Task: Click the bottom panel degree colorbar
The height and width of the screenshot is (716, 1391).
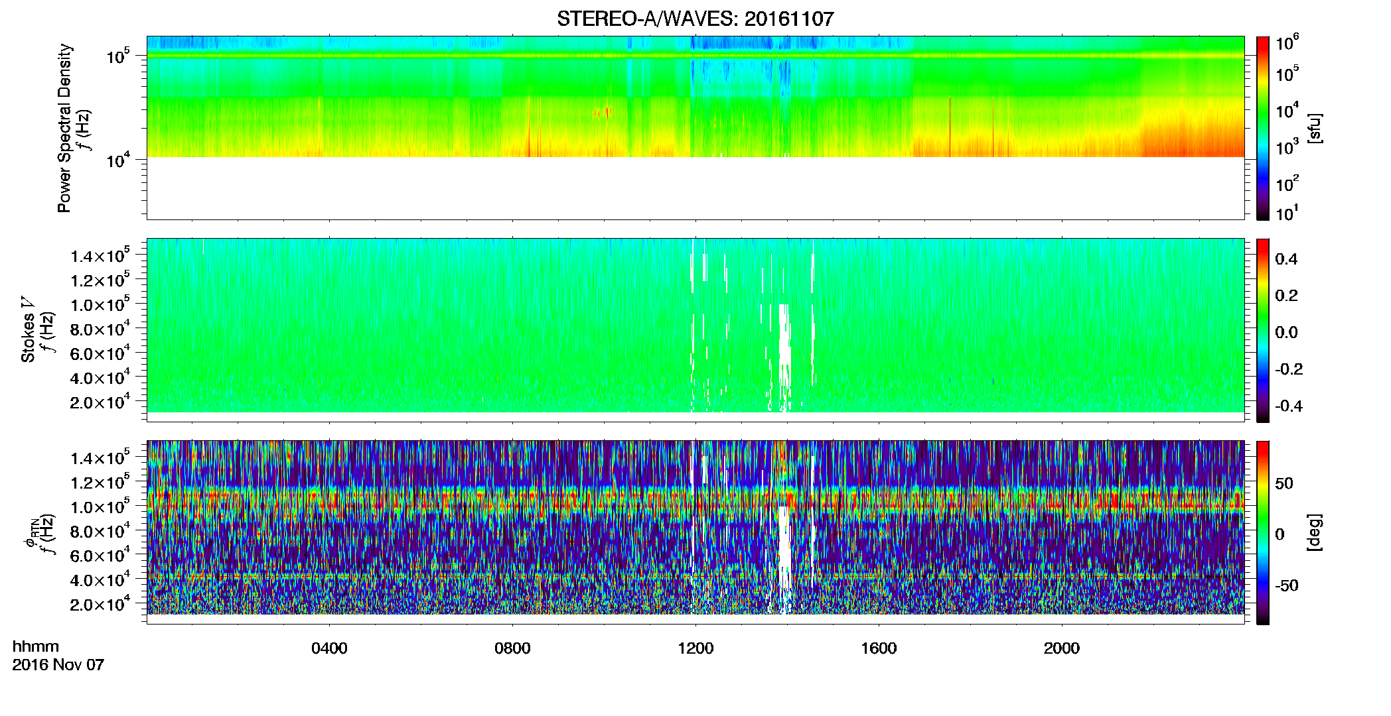Action: [x=1263, y=532]
